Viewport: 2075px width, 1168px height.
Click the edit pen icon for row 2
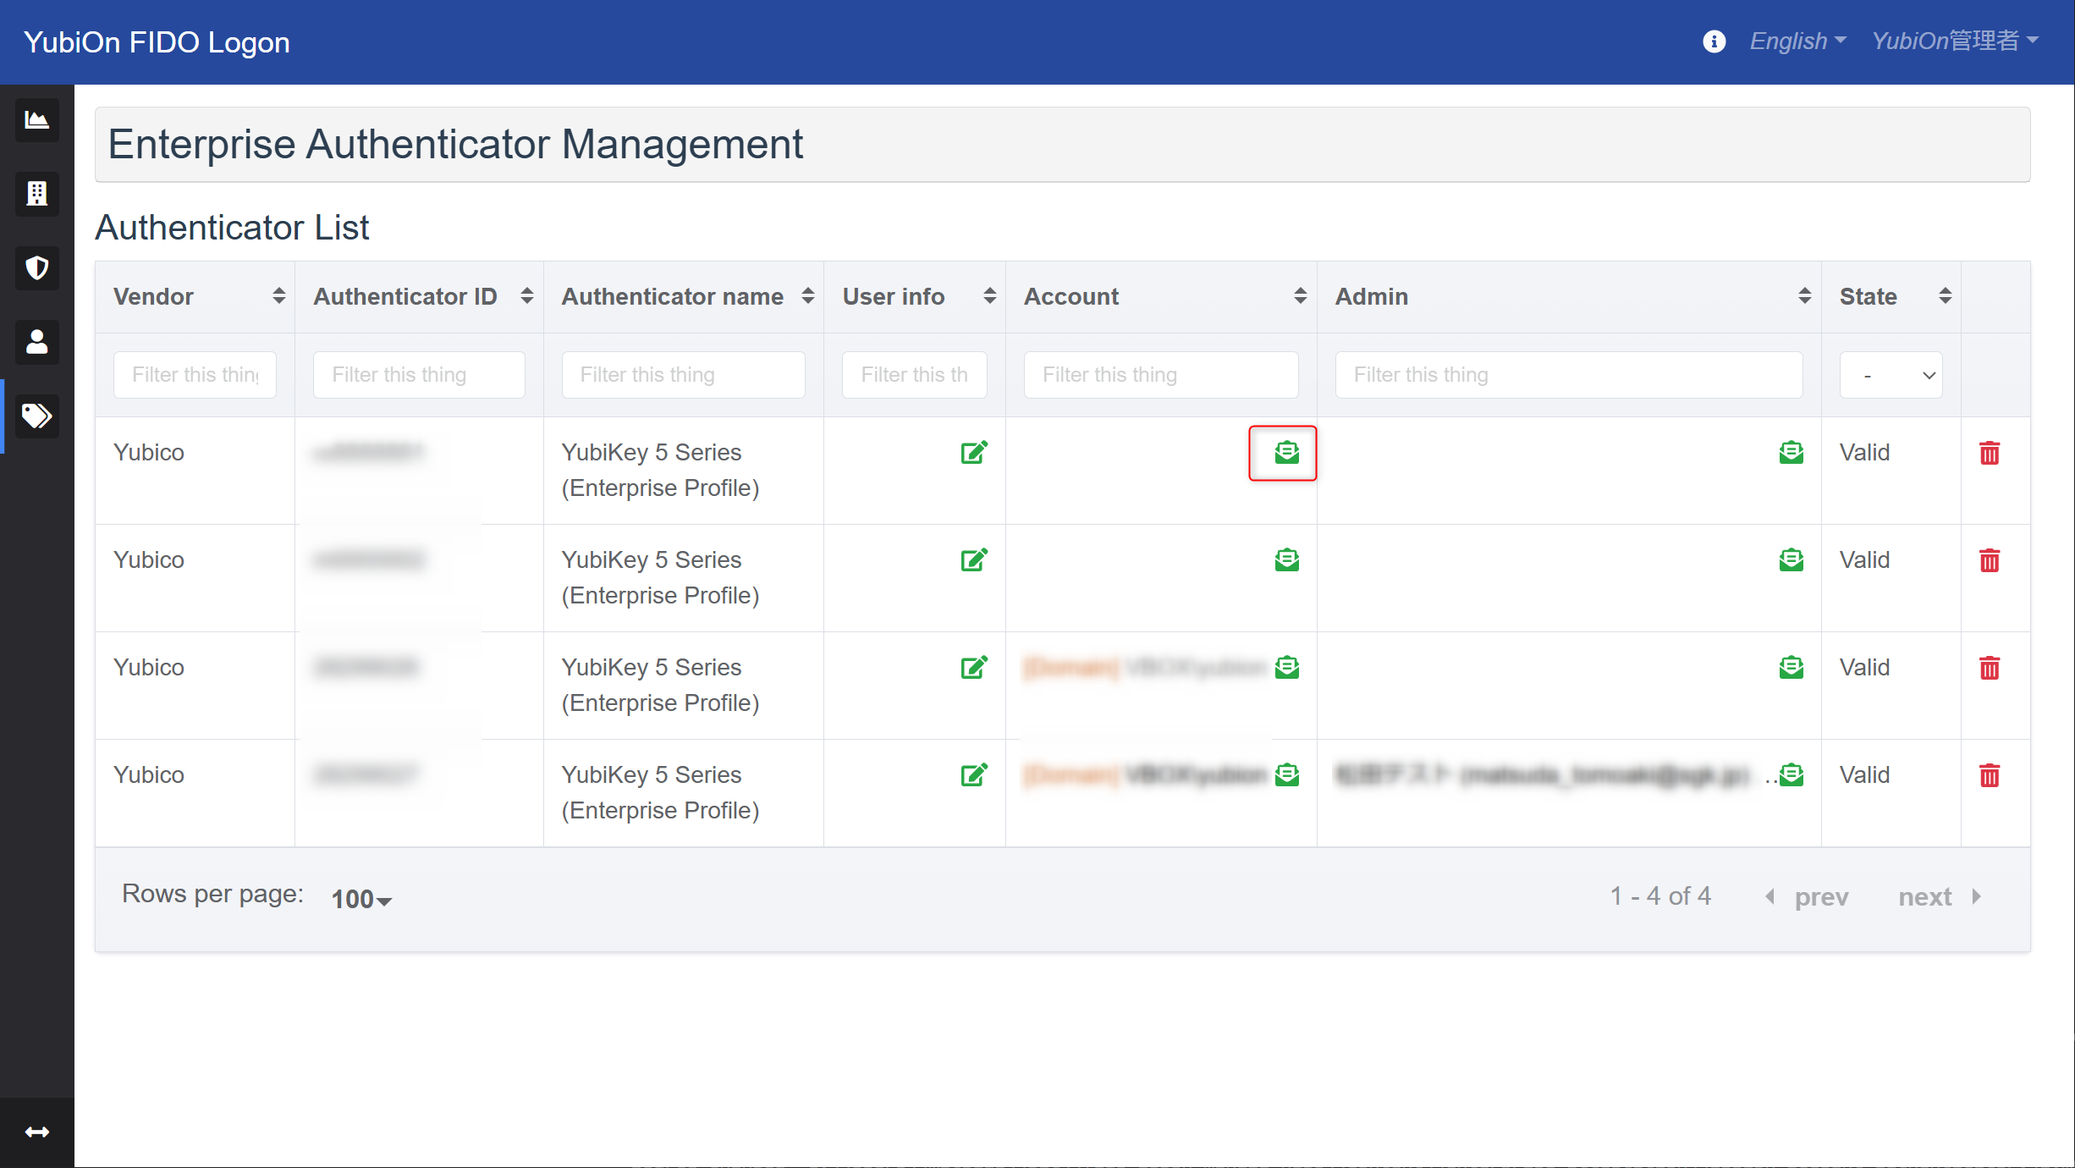coord(975,559)
